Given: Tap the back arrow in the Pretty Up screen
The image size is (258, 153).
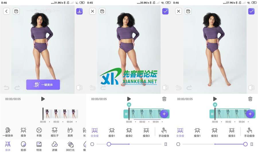Looking at the screenshot, I should pyautogui.click(x=7, y=11).
